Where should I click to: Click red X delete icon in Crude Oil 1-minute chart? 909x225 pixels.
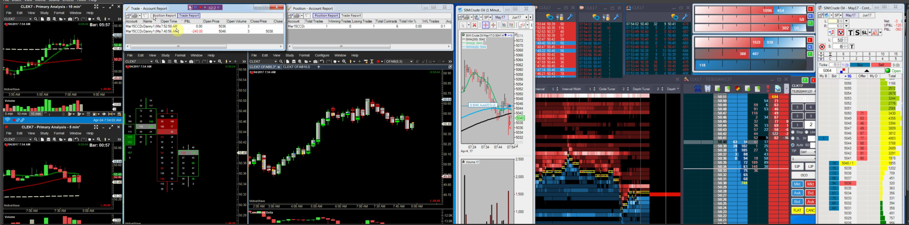(474, 25)
